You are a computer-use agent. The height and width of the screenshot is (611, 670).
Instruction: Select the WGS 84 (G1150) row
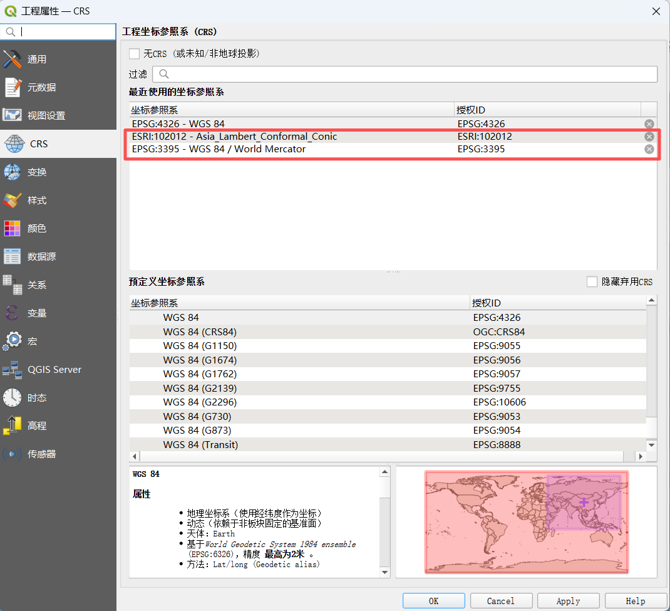pos(388,346)
